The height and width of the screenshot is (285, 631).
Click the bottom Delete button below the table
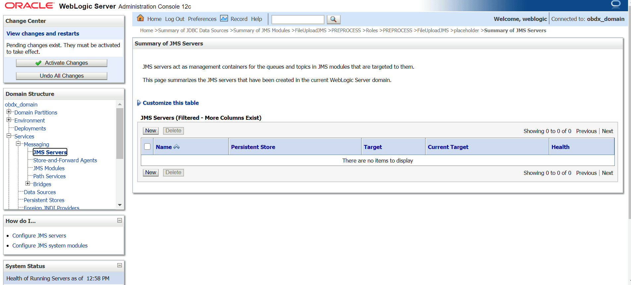(173, 173)
